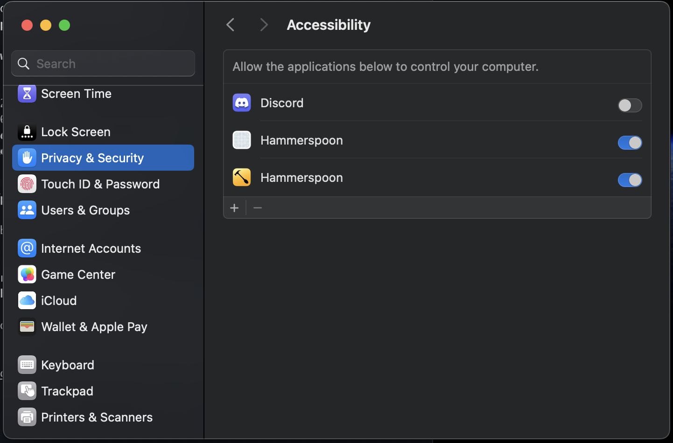The width and height of the screenshot is (673, 443).
Task: Click the iCloud cloud icon
Action: [x=27, y=301]
